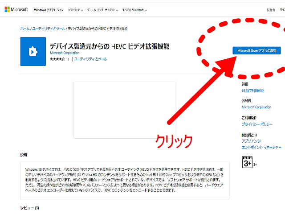Image resolution: width=285 pixels, height=214 pixels.
Task: Open Microsoft Corporation link under app title
Action: [x=65, y=53]
